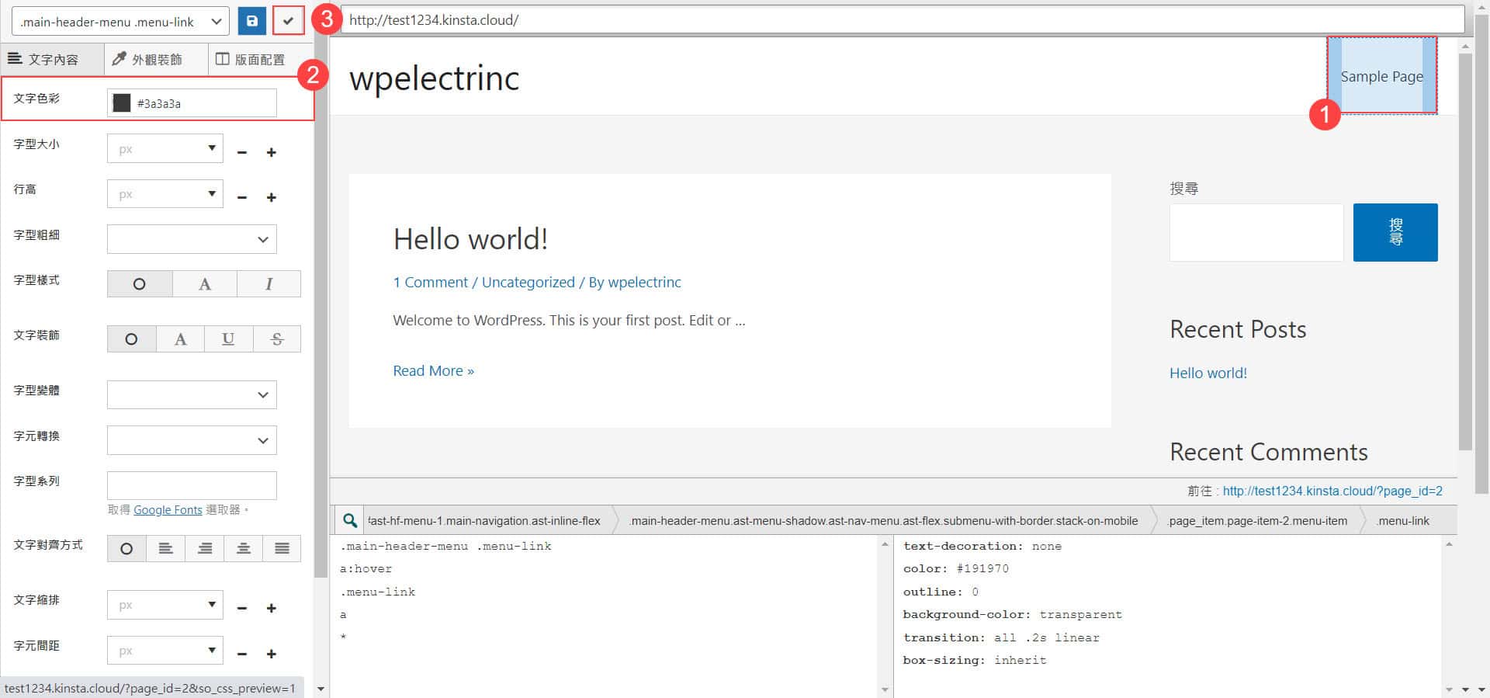Decrease letter spacing with minus icon
The width and height of the screenshot is (1490, 698).
point(242,654)
